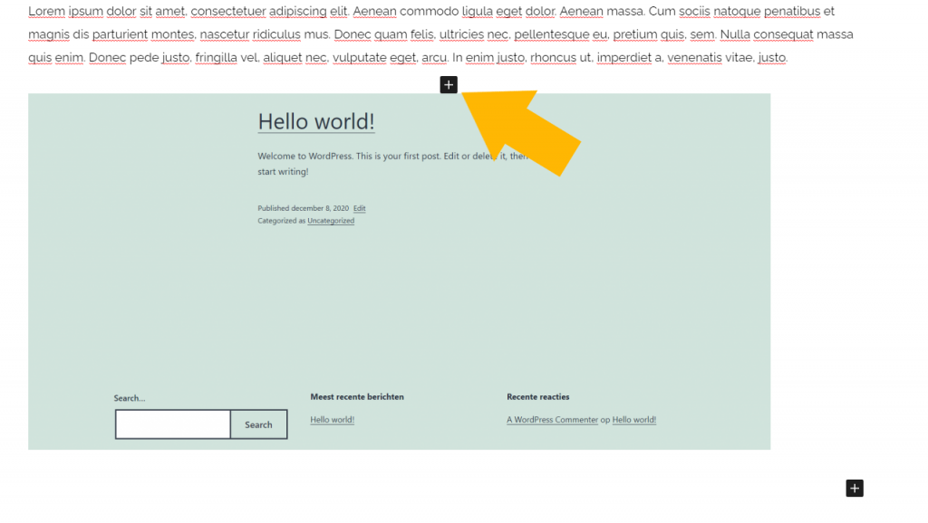The width and height of the screenshot is (928, 523).
Task: Click the word "op" in Recente reacties
Action: (605, 420)
